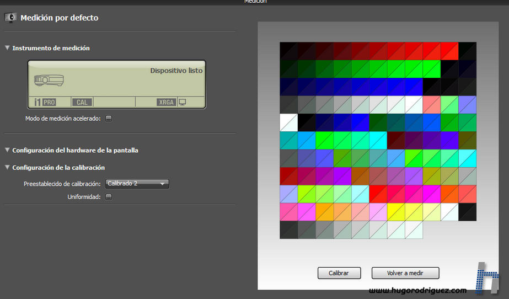Click the Instrumento de medición heading
Image resolution: width=509 pixels, height=299 pixels.
tap(51, 48)
